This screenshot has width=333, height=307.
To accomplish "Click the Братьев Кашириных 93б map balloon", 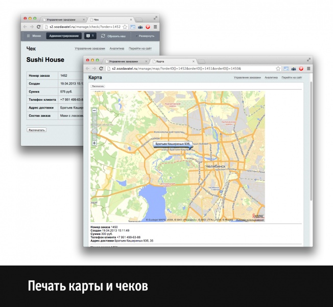I will [x=173, y=144].
